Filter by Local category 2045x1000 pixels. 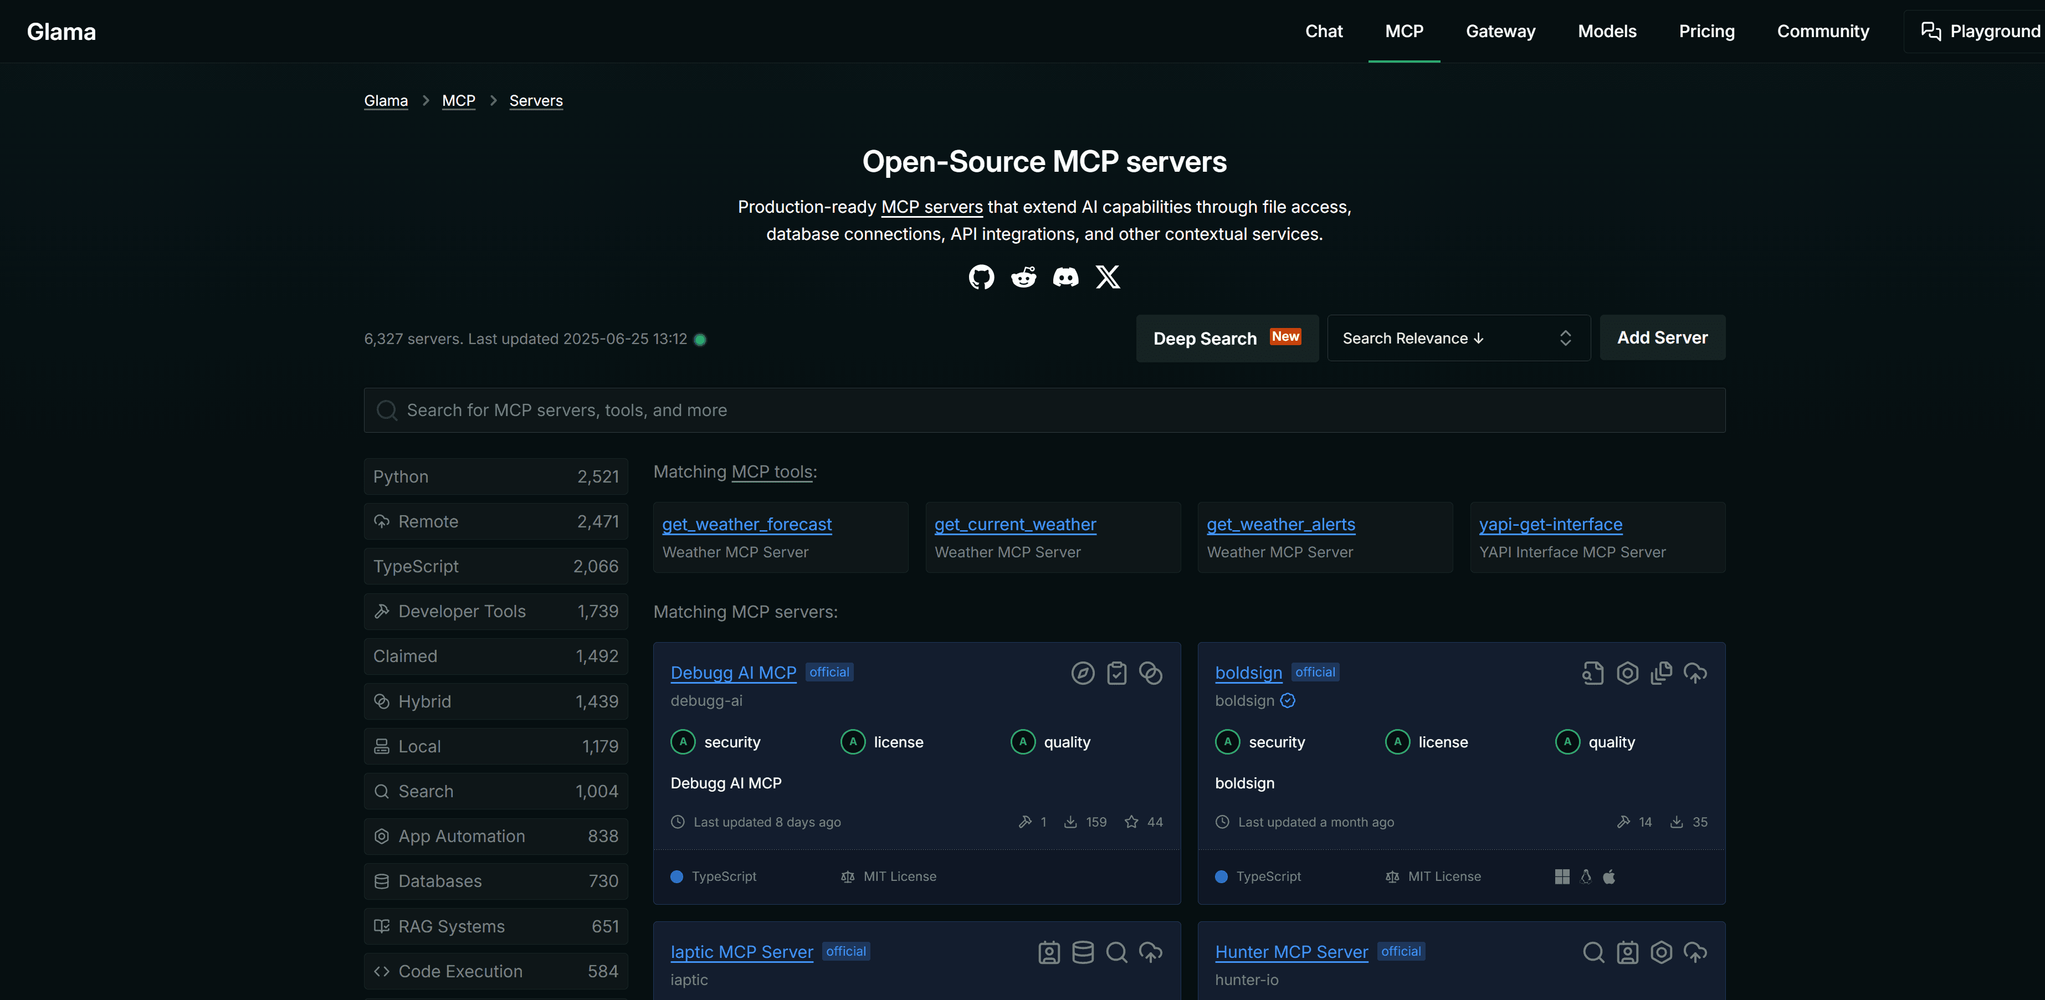tap(495, 746)
